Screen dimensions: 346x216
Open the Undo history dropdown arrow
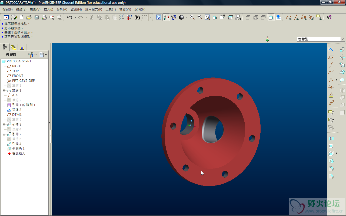(x=75, y=17)
